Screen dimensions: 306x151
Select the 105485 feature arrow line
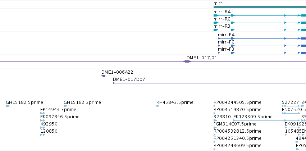[292, 135]
